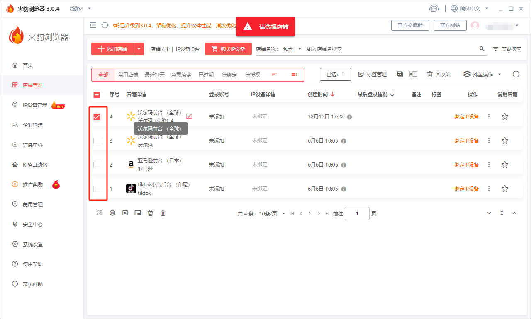Click the refresh icon in top bar

point(105,25)
